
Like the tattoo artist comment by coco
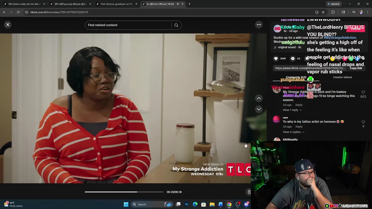pyautogui.click(x=363, y=122)
